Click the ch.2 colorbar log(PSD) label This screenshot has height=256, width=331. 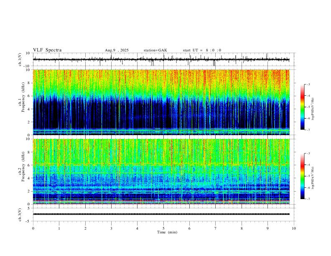click(x=313, y=178)
